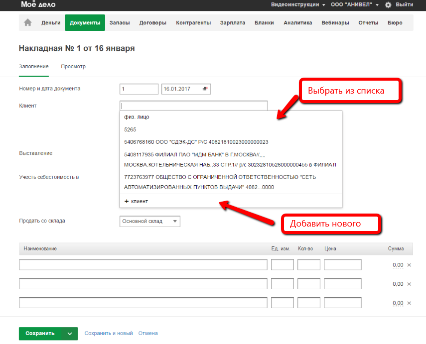Choose физ. лицо from the client list
Image resolution: width=426 pixels, height=344 pixels.
pyautogui.click(x=137, y=117)
